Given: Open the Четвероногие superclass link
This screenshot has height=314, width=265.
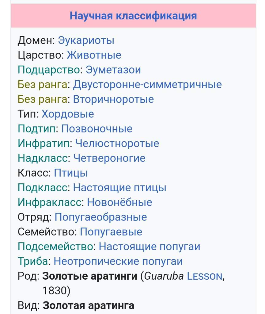Looking at the screenshot, I should pyautogui.click(x=109, y=158).
